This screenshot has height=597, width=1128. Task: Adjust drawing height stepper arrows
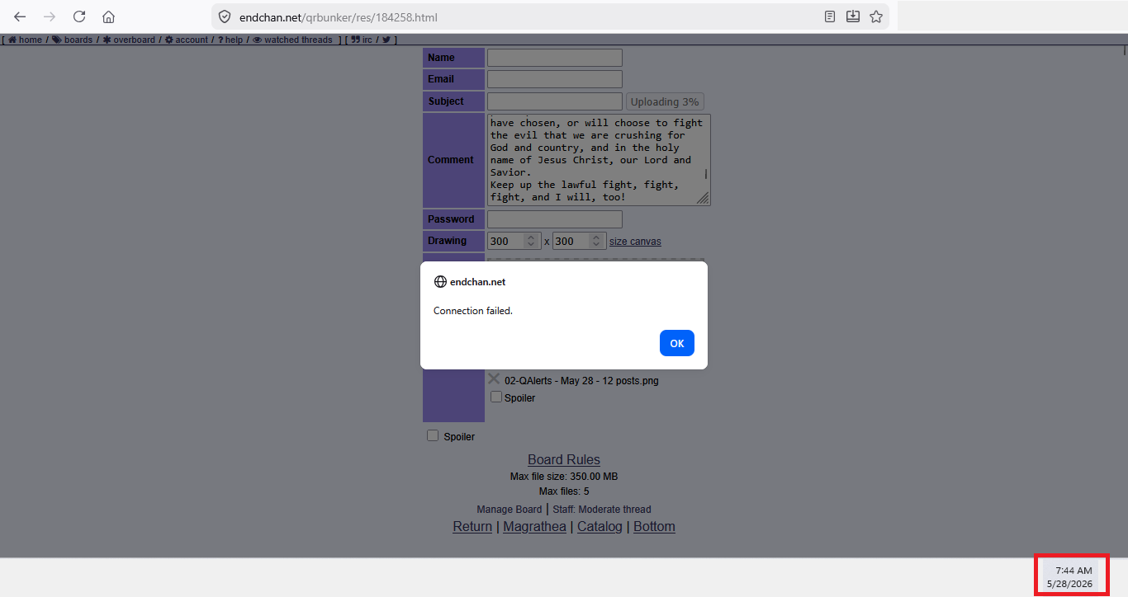596,241
